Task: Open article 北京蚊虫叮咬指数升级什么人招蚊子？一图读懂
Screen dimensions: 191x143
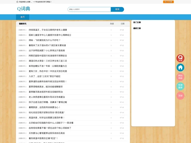Action: click(x=51, y=123)
